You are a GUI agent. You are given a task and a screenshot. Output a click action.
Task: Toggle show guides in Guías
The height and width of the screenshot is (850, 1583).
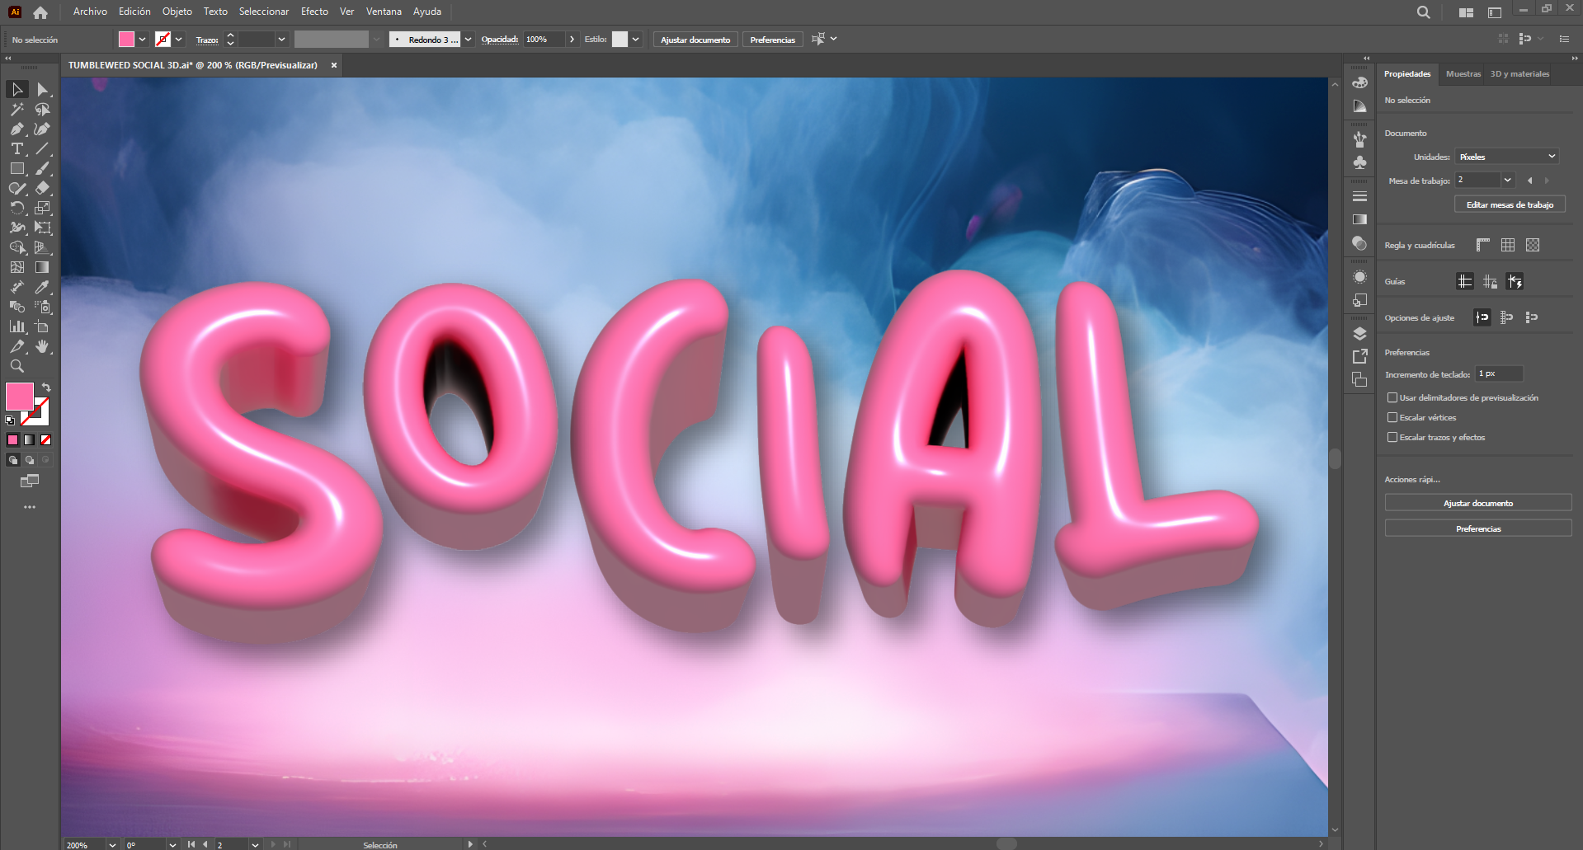(1465, 281)
